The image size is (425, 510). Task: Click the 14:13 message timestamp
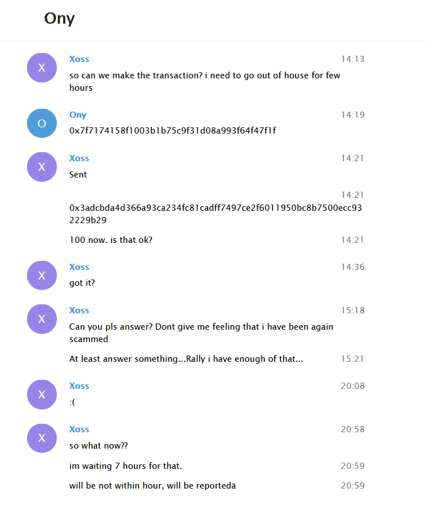pyautogui.click(x=352, y=59)
